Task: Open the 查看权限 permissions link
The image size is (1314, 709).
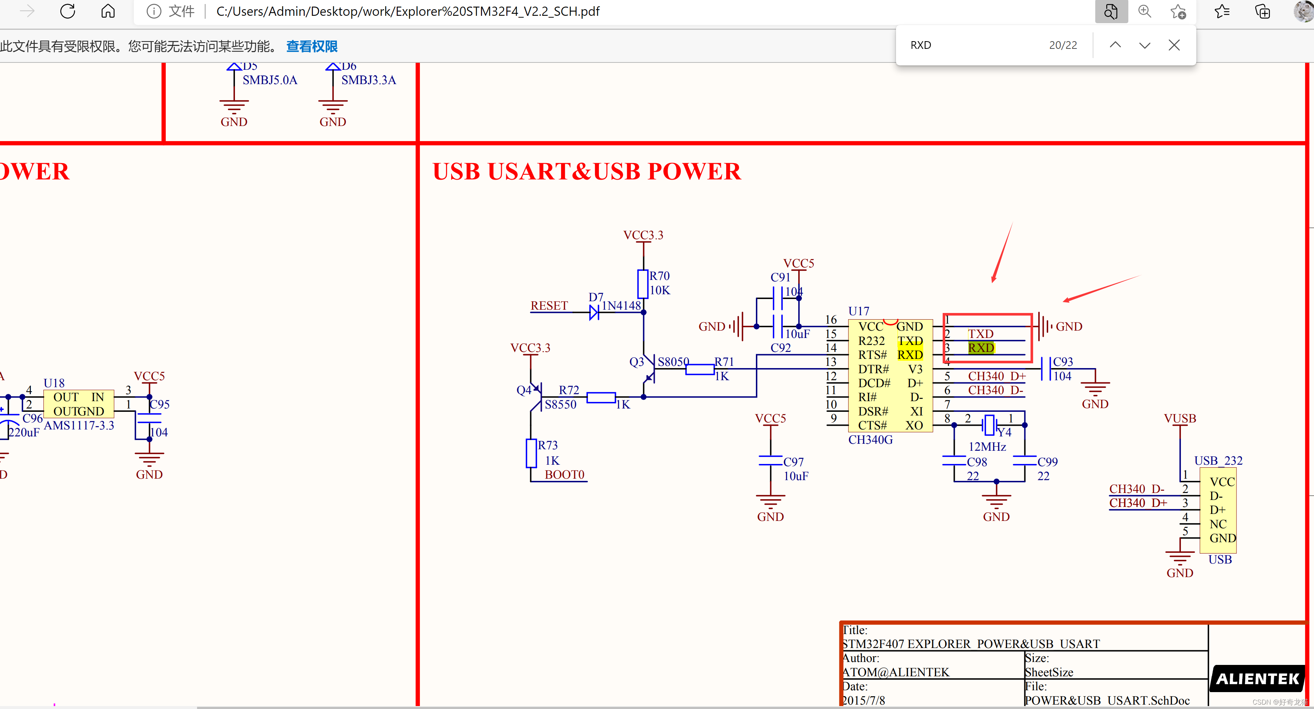Action: pyautogui.click(x=312, y=46)
